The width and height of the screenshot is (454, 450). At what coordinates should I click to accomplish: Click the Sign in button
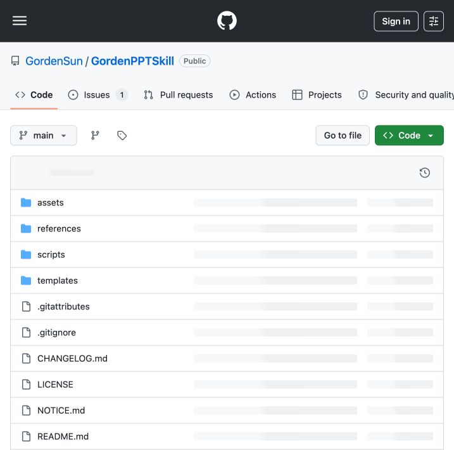pos(396,21)
